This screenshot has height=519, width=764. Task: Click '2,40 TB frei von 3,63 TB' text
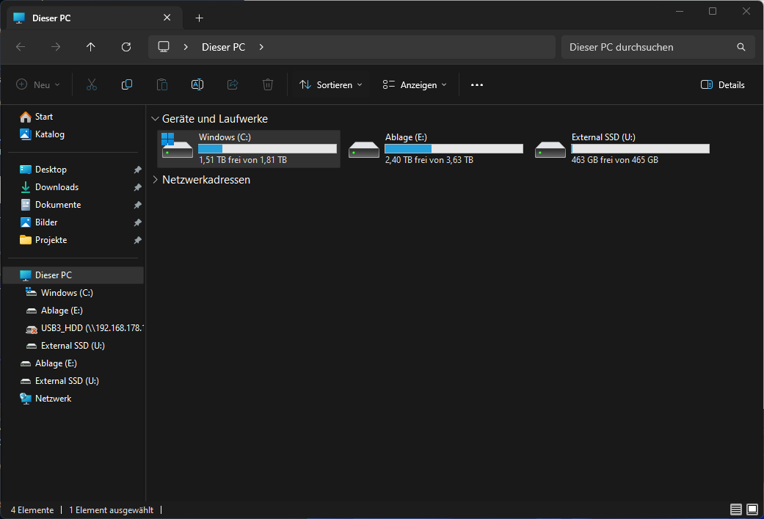[x=429, y=160]
